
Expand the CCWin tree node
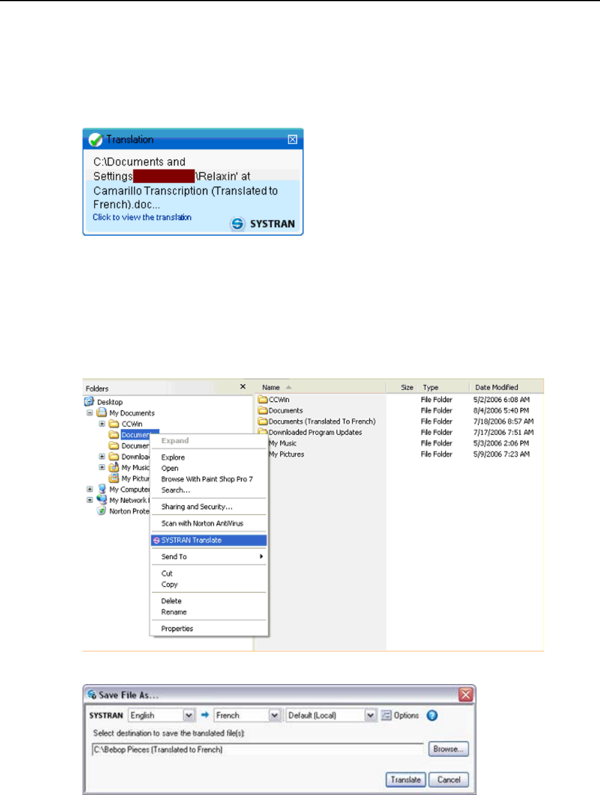102,424
